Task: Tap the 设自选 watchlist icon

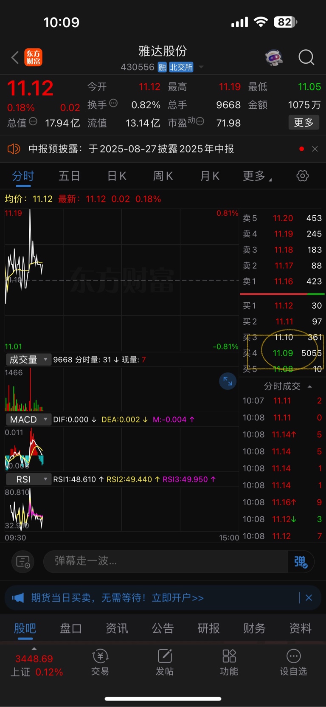Action: [x=293, y=662]
